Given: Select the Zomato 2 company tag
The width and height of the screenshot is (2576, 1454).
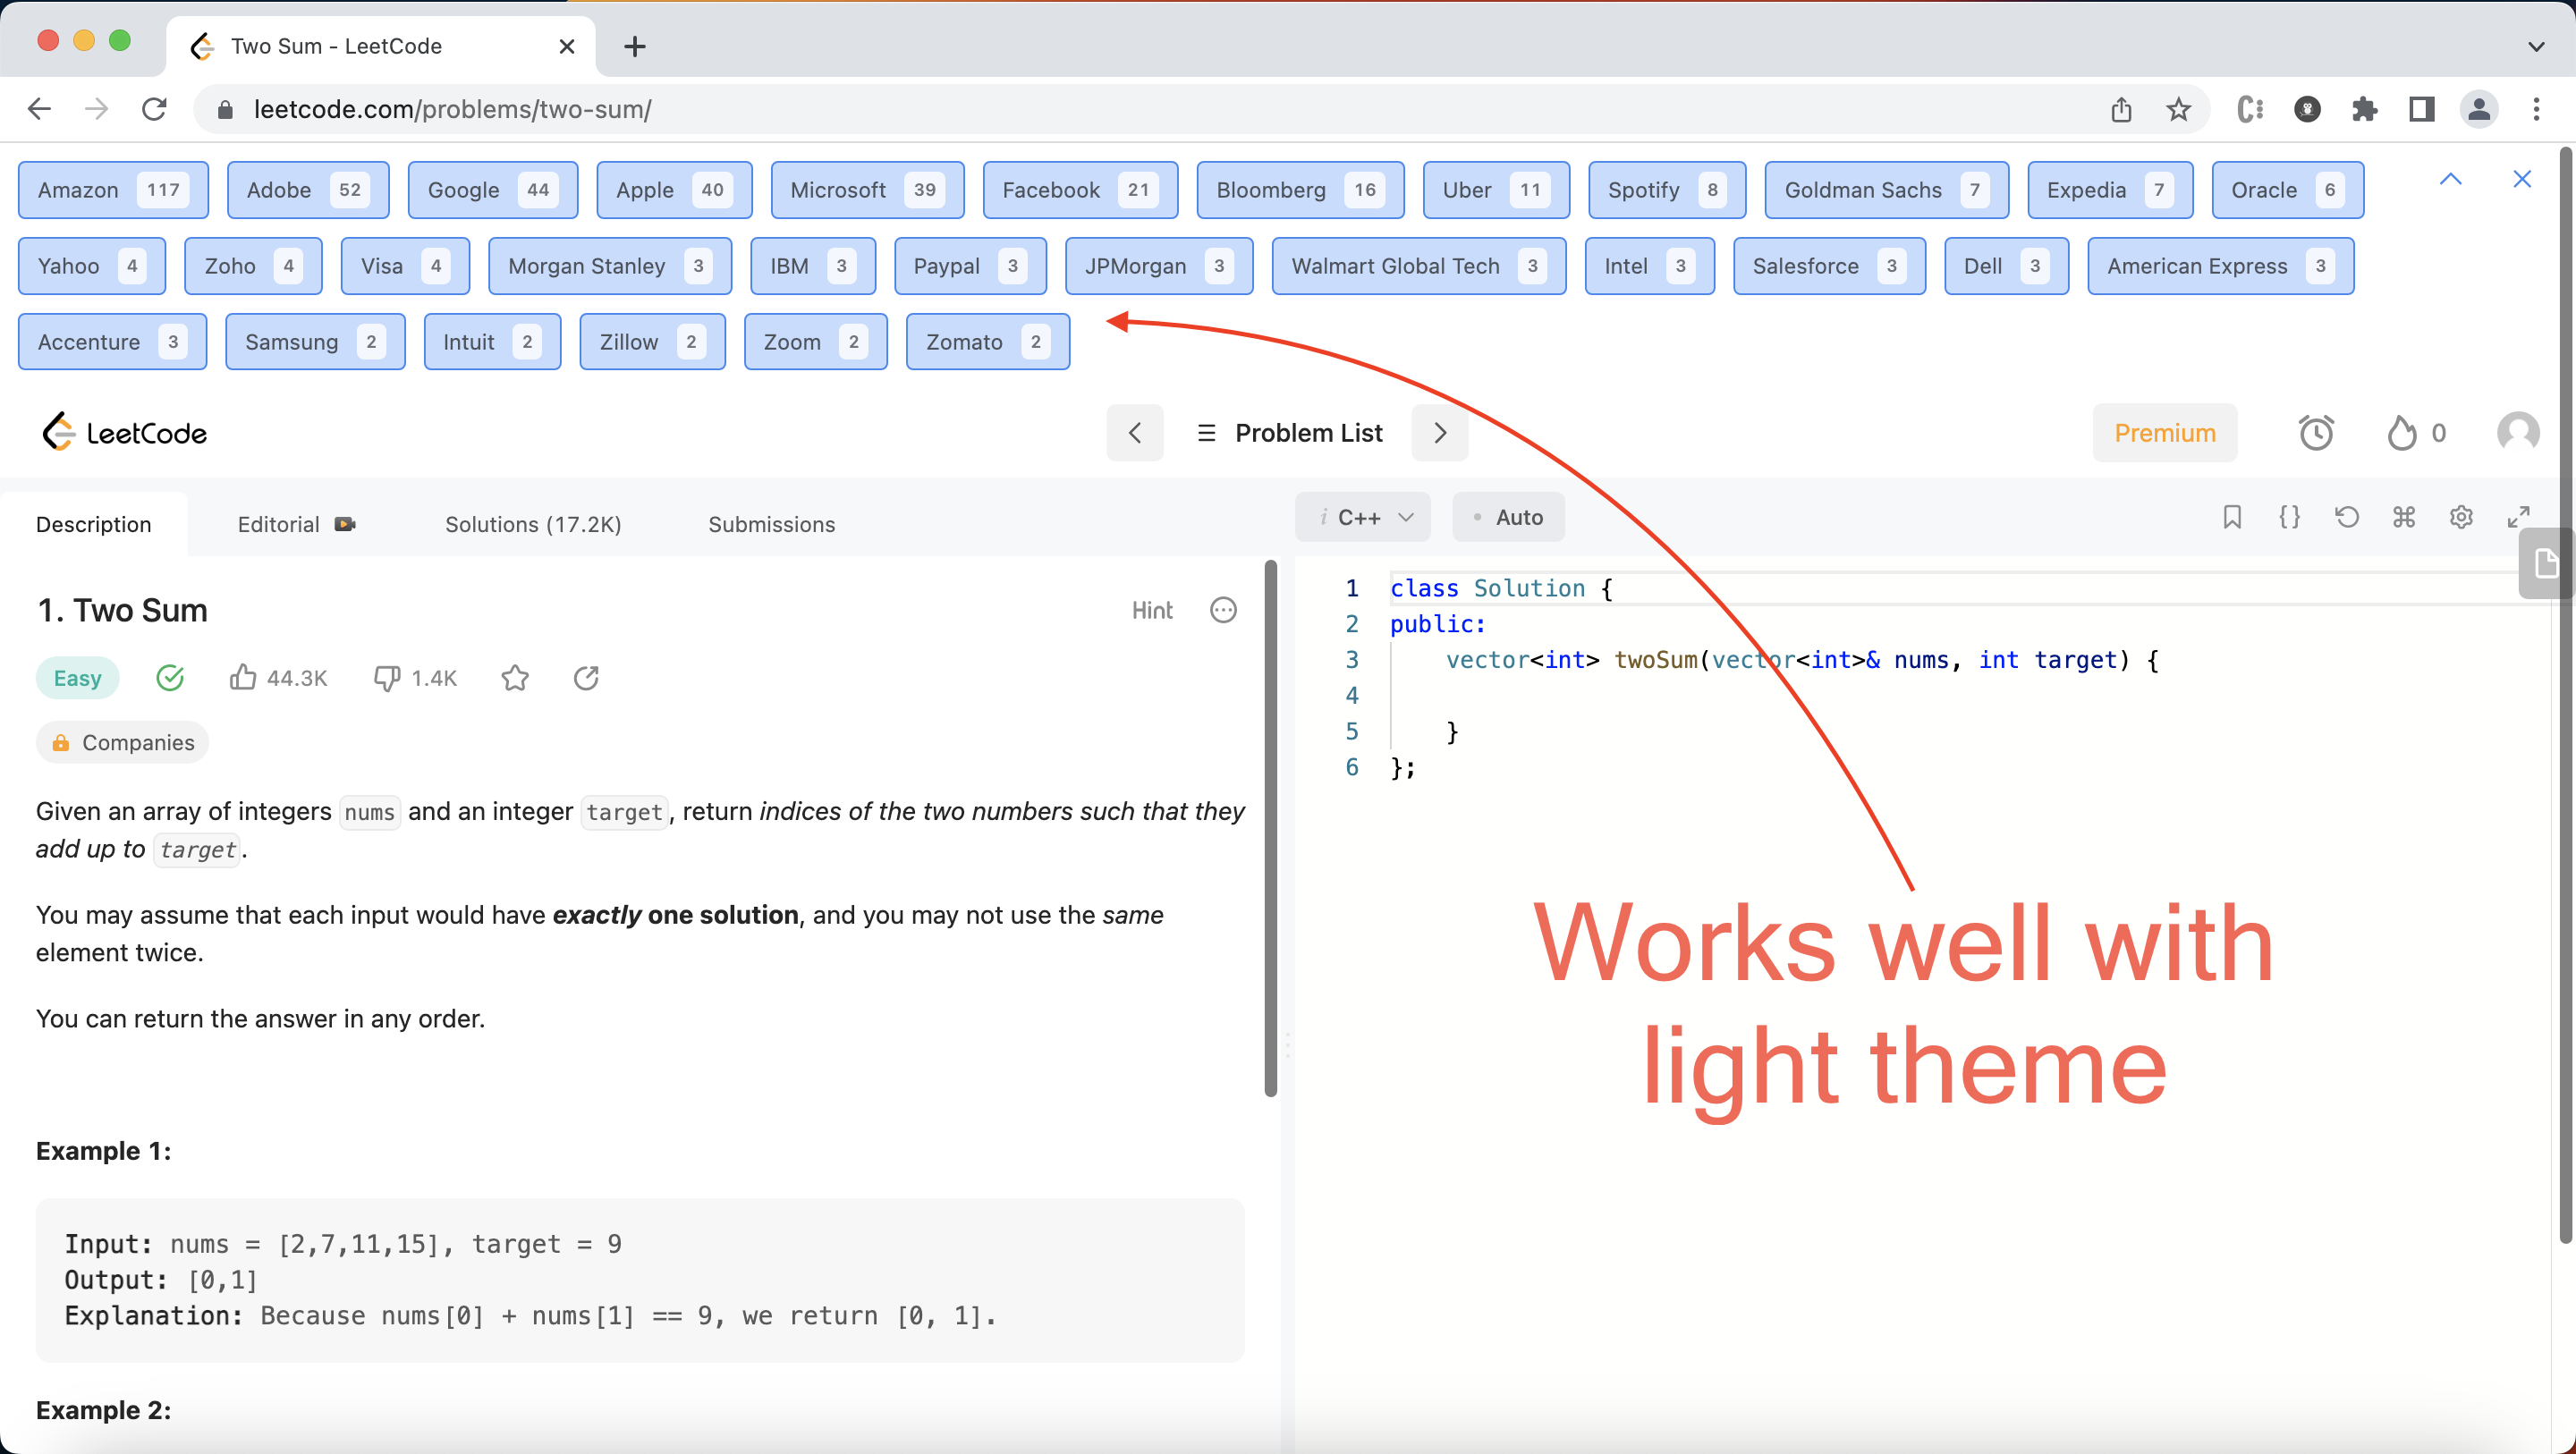Looking at the screenshot, I should [x=988, y=341].
